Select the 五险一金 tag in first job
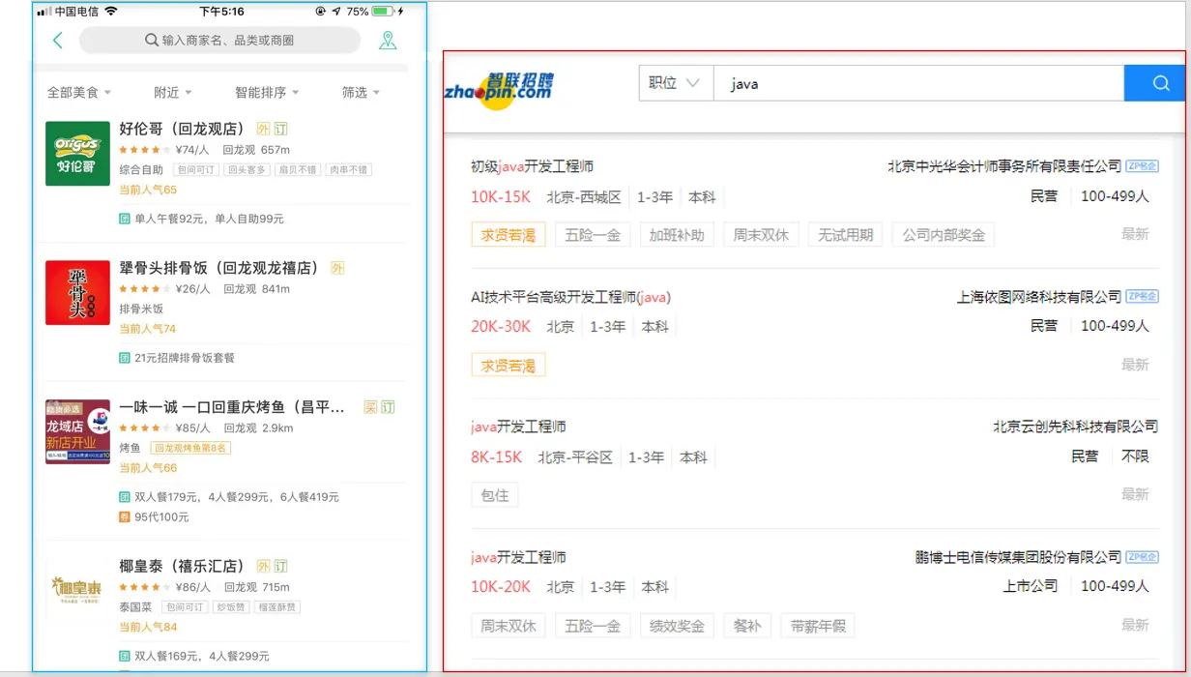Image resolution: width=1191 pixels, height=677 pixels. click(593, 235)
